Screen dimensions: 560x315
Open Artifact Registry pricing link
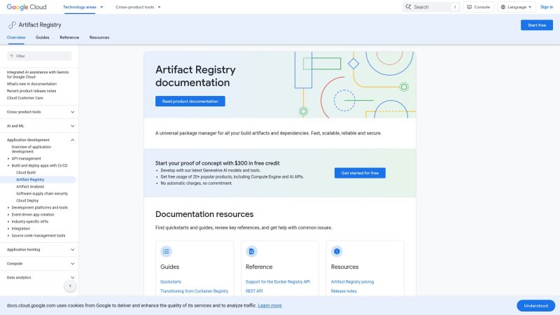pos(352,282)
